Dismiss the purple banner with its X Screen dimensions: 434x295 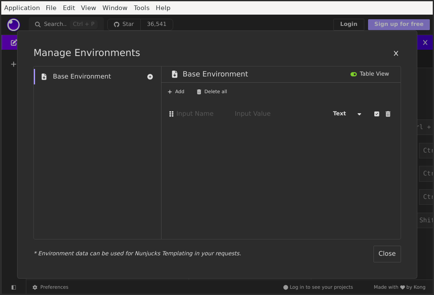point(425,43)
